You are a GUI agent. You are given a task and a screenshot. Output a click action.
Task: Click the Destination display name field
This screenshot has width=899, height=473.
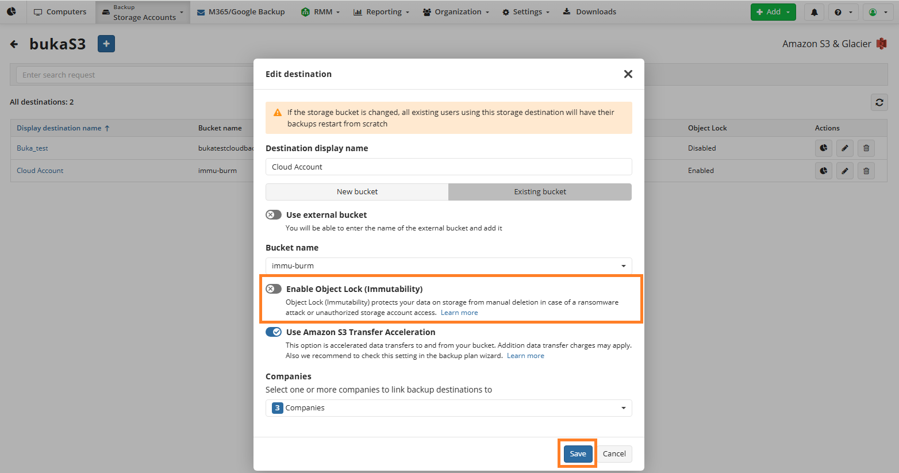click(448, 167)
